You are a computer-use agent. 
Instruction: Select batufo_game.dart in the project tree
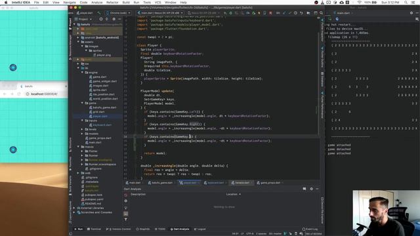coord(102,108)
